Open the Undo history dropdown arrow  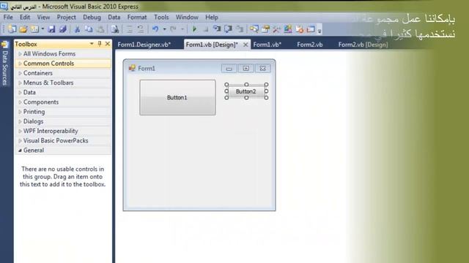(164, 29)
